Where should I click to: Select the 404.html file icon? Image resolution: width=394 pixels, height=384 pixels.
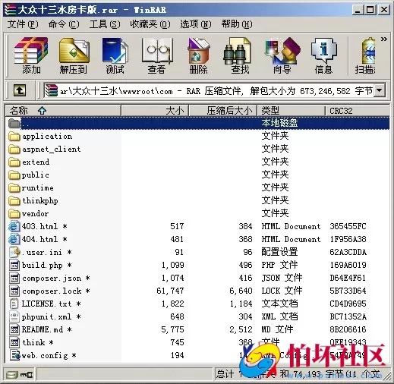pyautogui.click(x=14, y=239)
